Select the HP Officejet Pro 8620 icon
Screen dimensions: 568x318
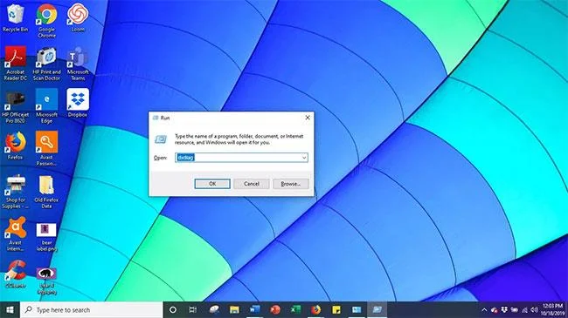(x=15, y=106)
